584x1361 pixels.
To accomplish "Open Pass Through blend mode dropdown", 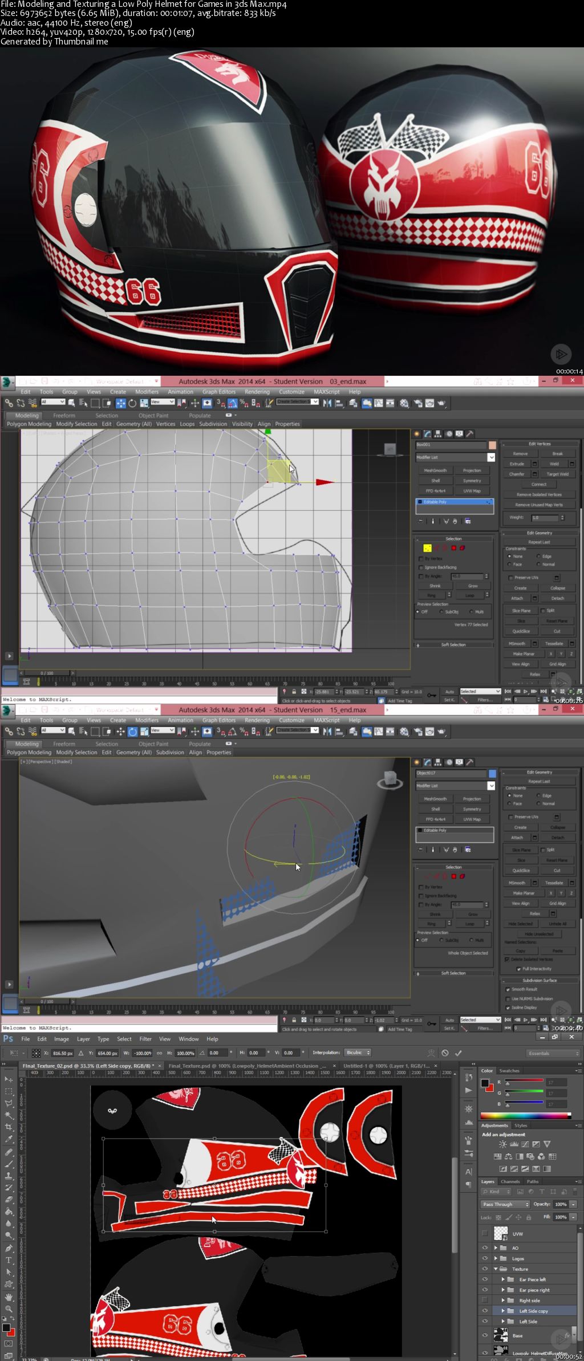I will click(x=505, y=1204).
